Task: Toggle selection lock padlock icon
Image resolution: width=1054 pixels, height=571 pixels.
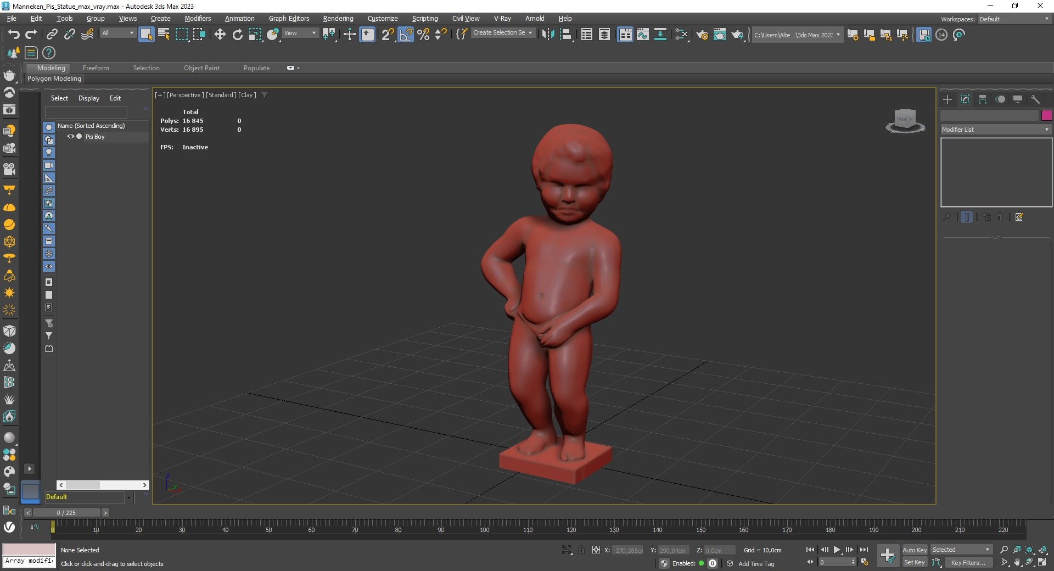Action: point(581,550)
